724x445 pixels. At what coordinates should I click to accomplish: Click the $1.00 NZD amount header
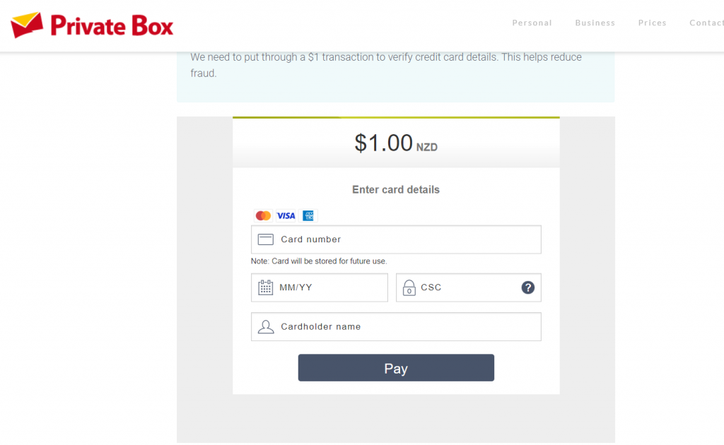[396, 143]
